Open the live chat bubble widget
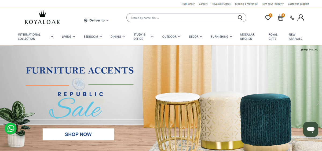This screenshot has width=322, height=151. 310,129
